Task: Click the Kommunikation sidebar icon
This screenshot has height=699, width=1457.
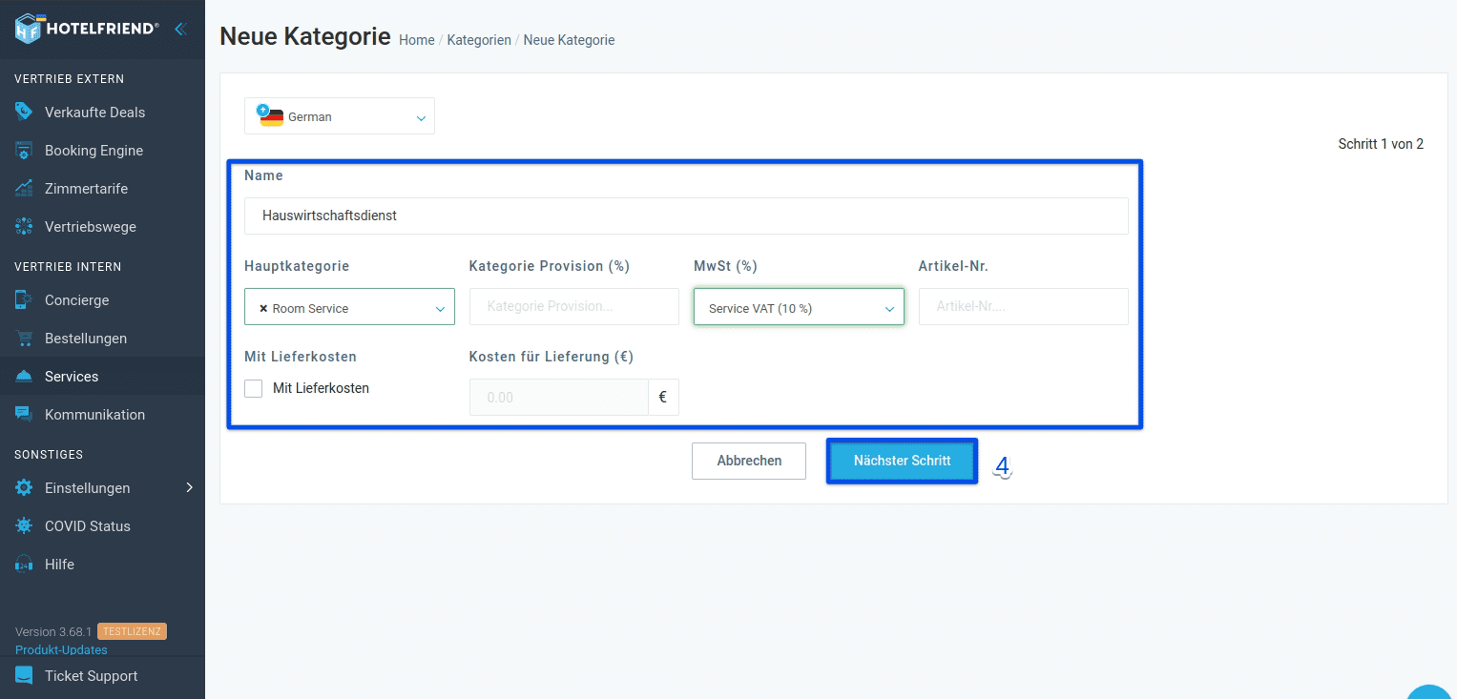Action: [x=23, y=414]
